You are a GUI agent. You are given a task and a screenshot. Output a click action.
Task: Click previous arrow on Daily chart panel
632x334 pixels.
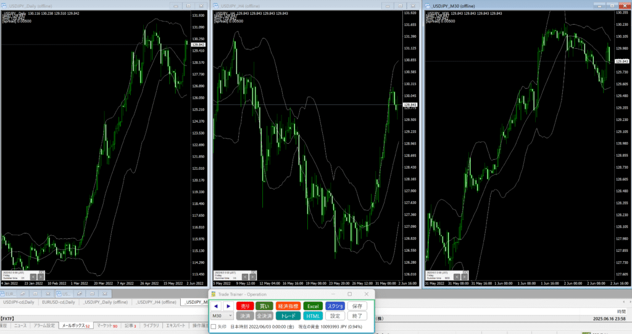tap(33, 277)
